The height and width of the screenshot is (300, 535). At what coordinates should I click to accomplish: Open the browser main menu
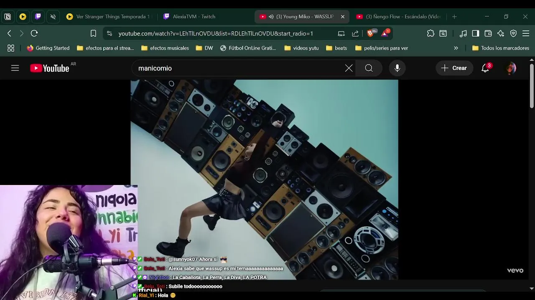tap(526, 33)
